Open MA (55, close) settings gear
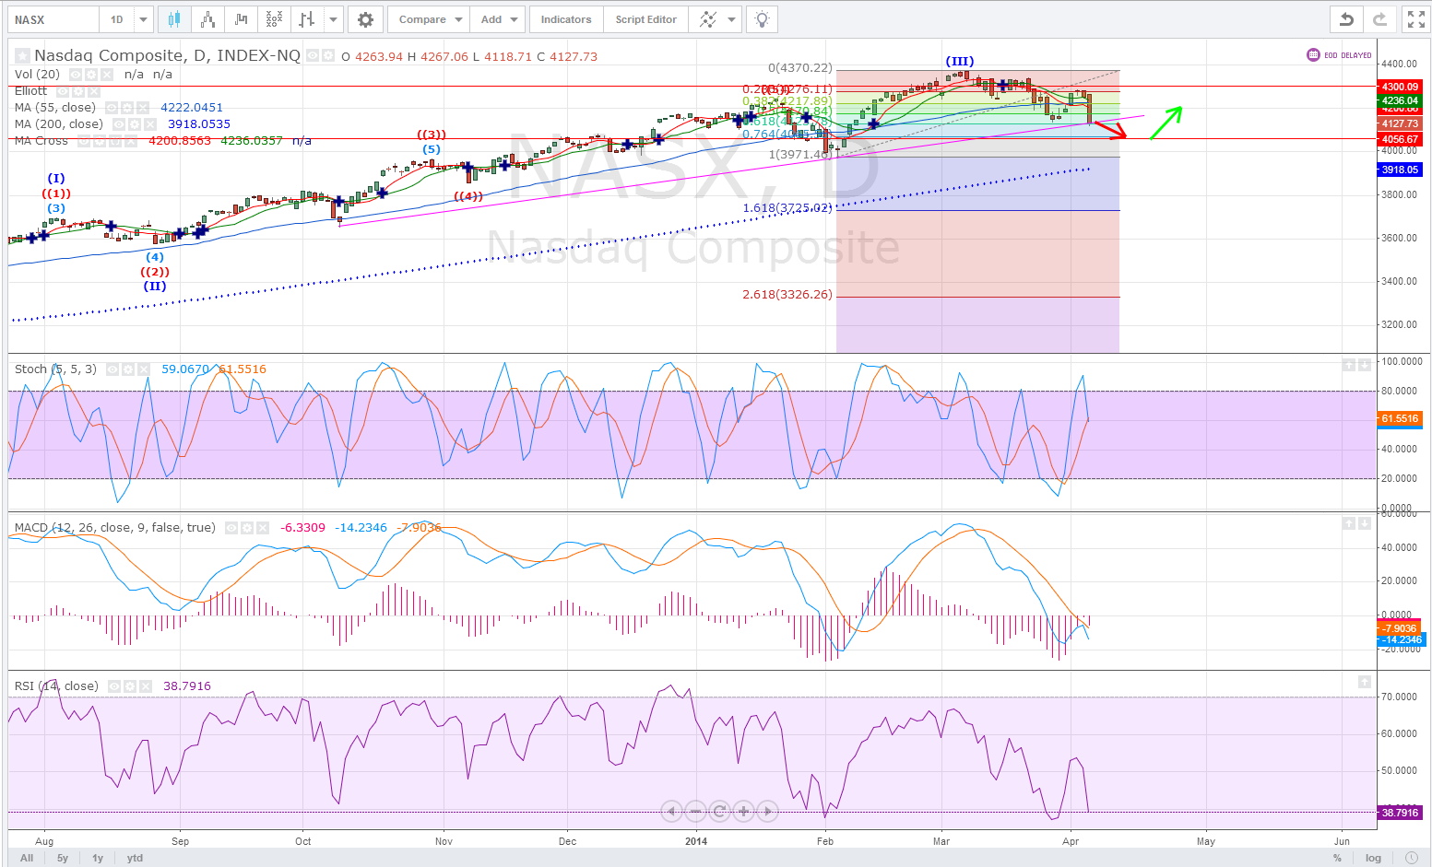Image resolution: width=1432 pixels, height=867 pixels. pos(127,108)
